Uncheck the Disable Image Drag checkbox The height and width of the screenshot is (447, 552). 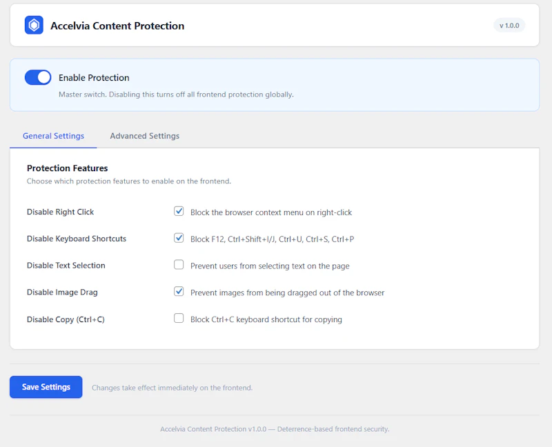tap(179, 291)
